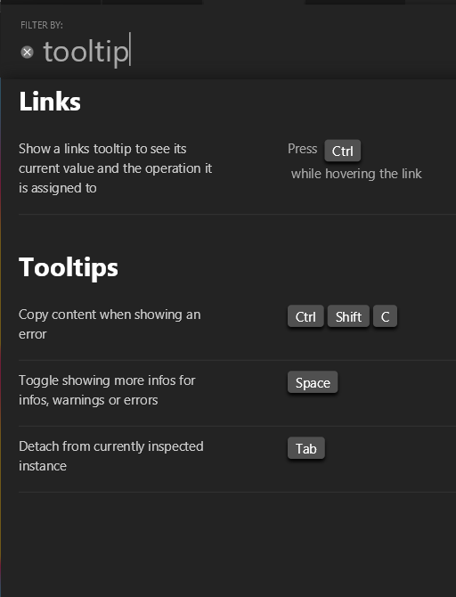
Task: Click the Shift key badge
Action: coord(348,316)
